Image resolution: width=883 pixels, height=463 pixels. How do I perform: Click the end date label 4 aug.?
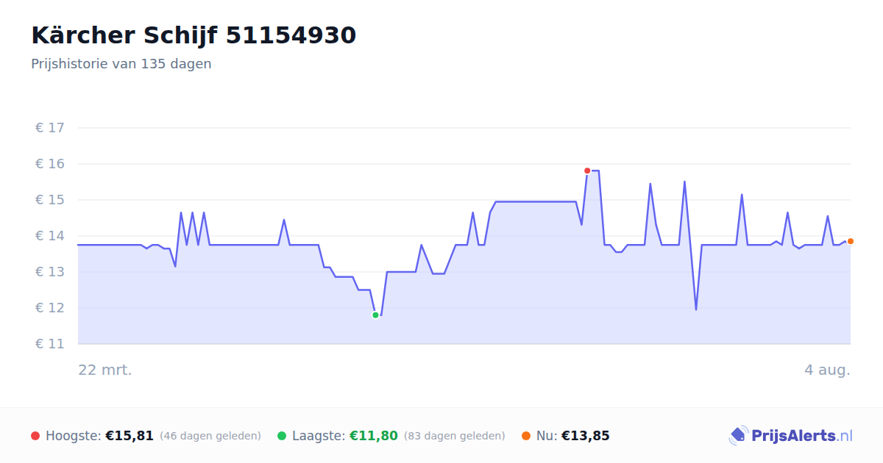[827, 370]
